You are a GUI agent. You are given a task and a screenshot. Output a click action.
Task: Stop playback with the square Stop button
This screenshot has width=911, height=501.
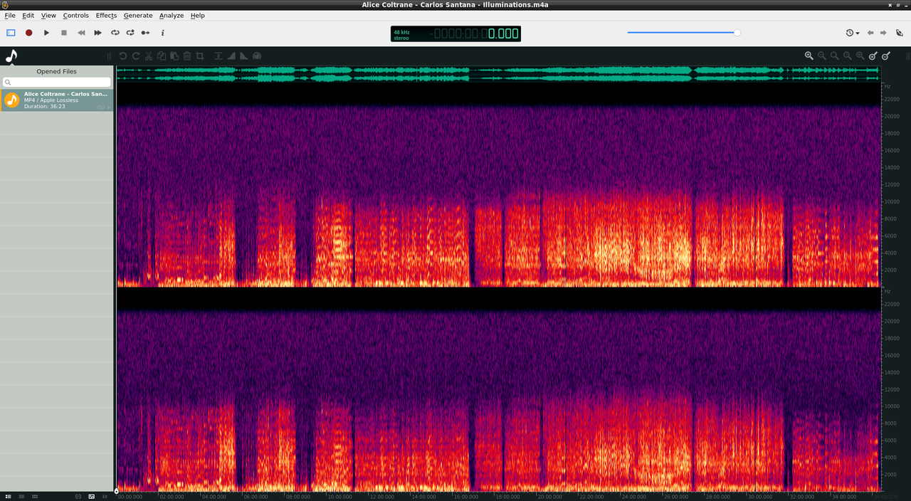tap(63, 33)
